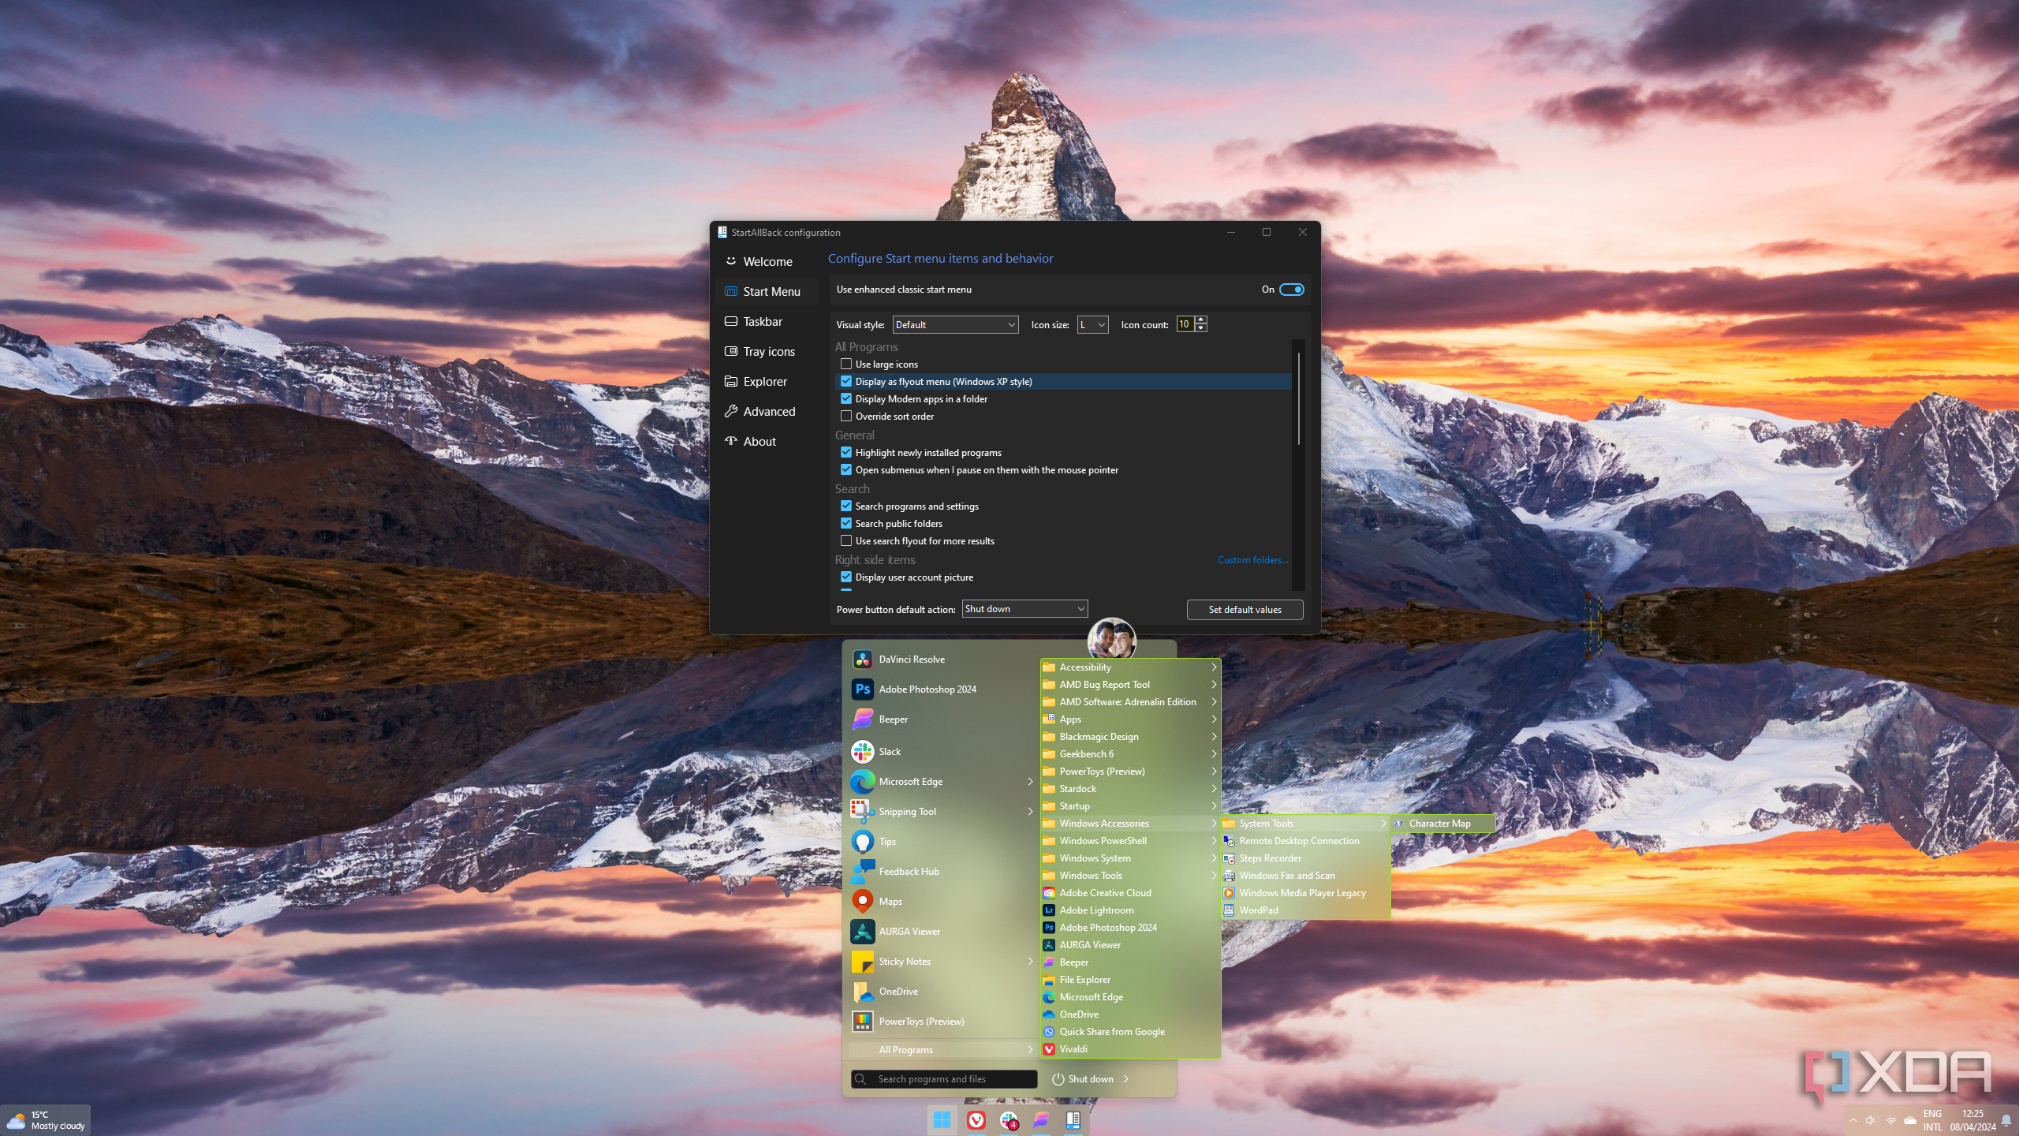Click the Set default values button
Image resolution: width=2019 pixels, height=1136 pixels.
(x=1245, y=610)
